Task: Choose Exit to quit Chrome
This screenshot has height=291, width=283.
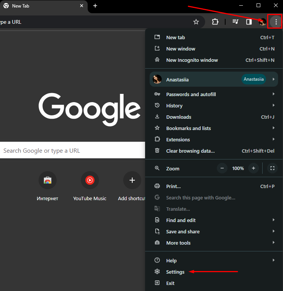Action: (214, 283)
